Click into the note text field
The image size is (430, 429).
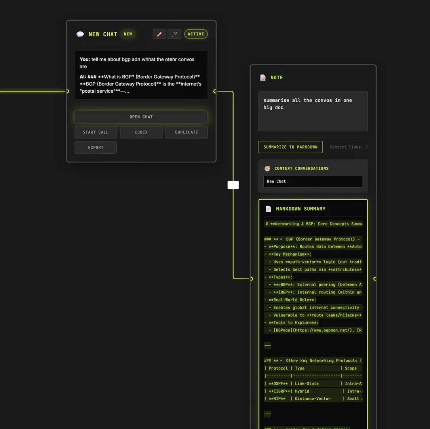point(313,111)
